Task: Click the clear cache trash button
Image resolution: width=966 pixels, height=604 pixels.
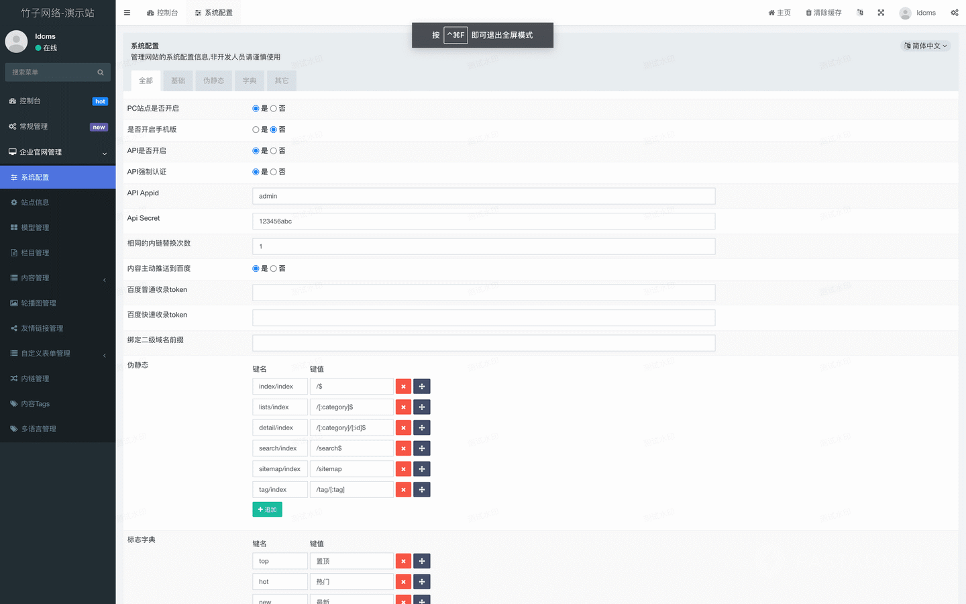Action: (x=823, y=13)
